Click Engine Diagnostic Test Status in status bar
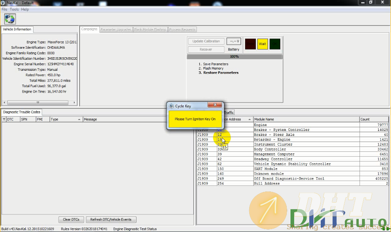Image resolution: width=391 pixels, height=232 pixels. [135, 229]
